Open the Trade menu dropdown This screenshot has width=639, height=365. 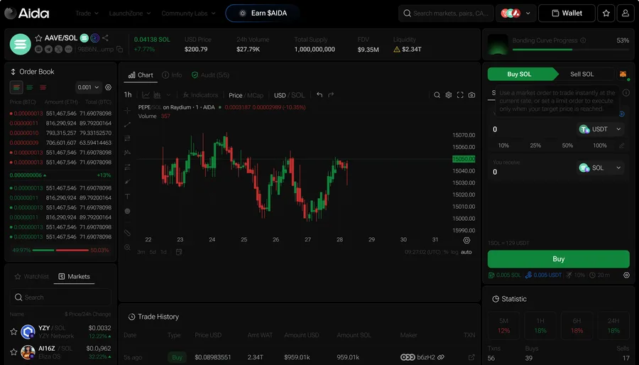(87, 13)
